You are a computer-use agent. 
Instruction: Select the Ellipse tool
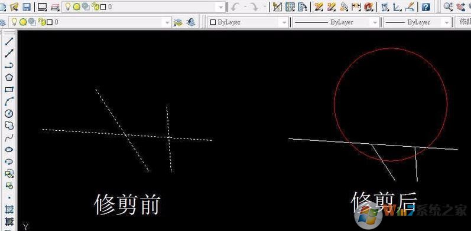[9, 149]
